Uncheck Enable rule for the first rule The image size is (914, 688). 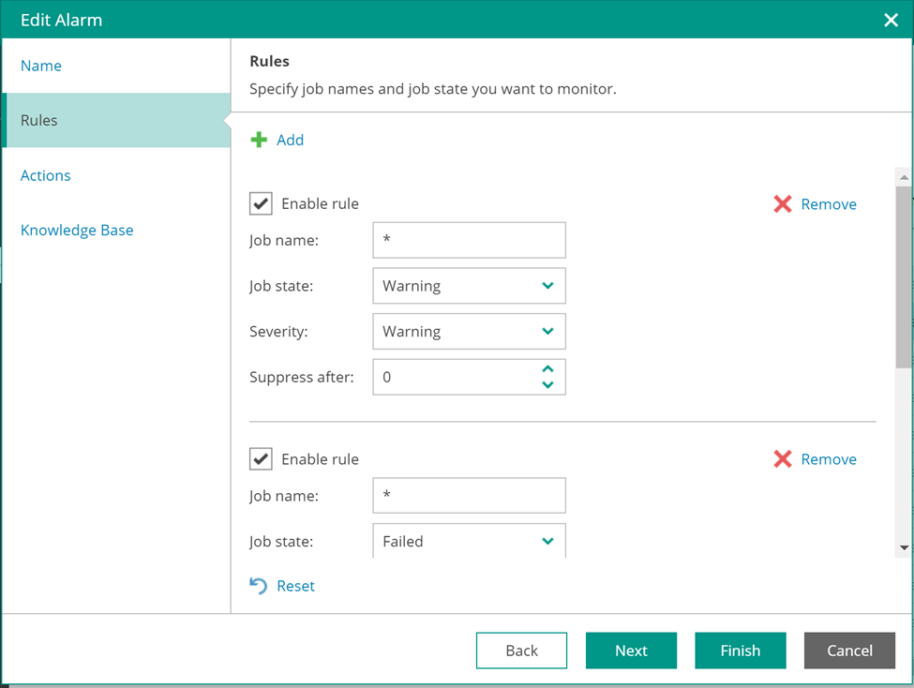coord(261,203)
